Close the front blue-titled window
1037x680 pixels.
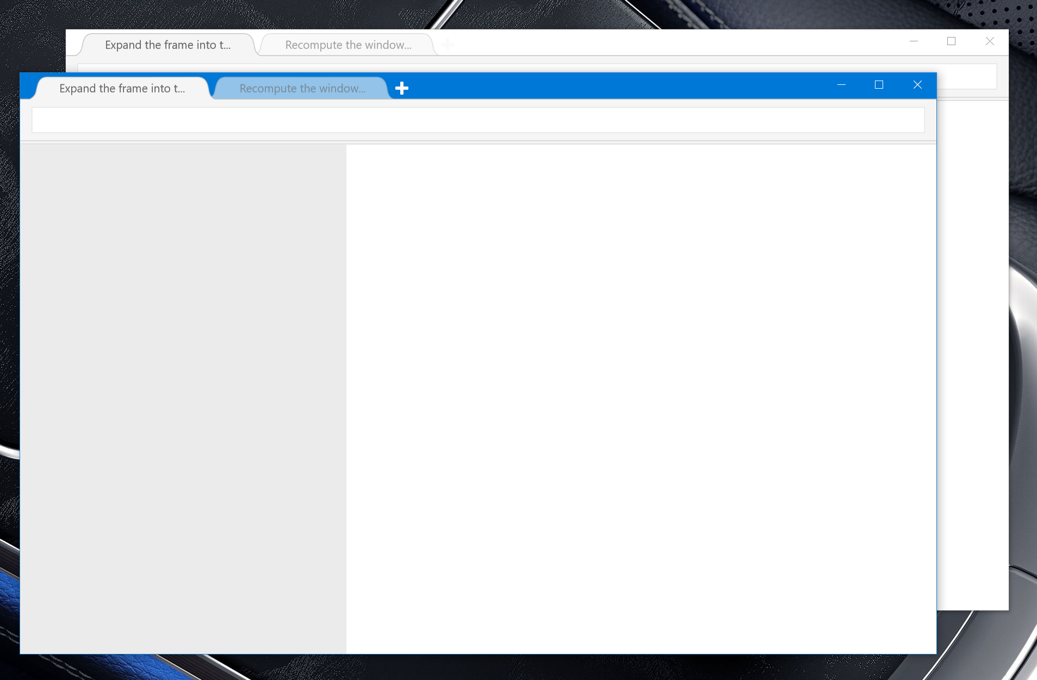tap(917, 85)
